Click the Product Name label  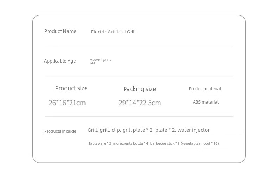[x=60, y=31]
